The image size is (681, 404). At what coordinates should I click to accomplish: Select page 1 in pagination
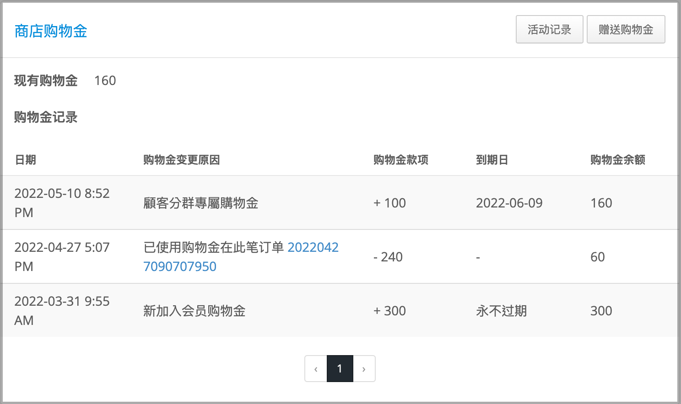(x=340, y=368)
